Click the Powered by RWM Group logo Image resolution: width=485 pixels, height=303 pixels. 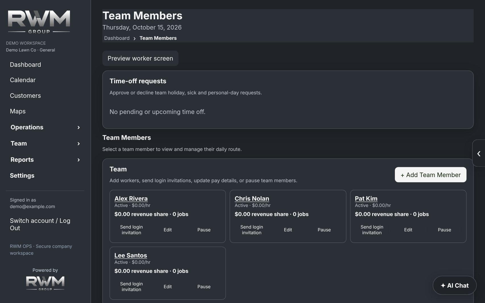pos(45,283)
